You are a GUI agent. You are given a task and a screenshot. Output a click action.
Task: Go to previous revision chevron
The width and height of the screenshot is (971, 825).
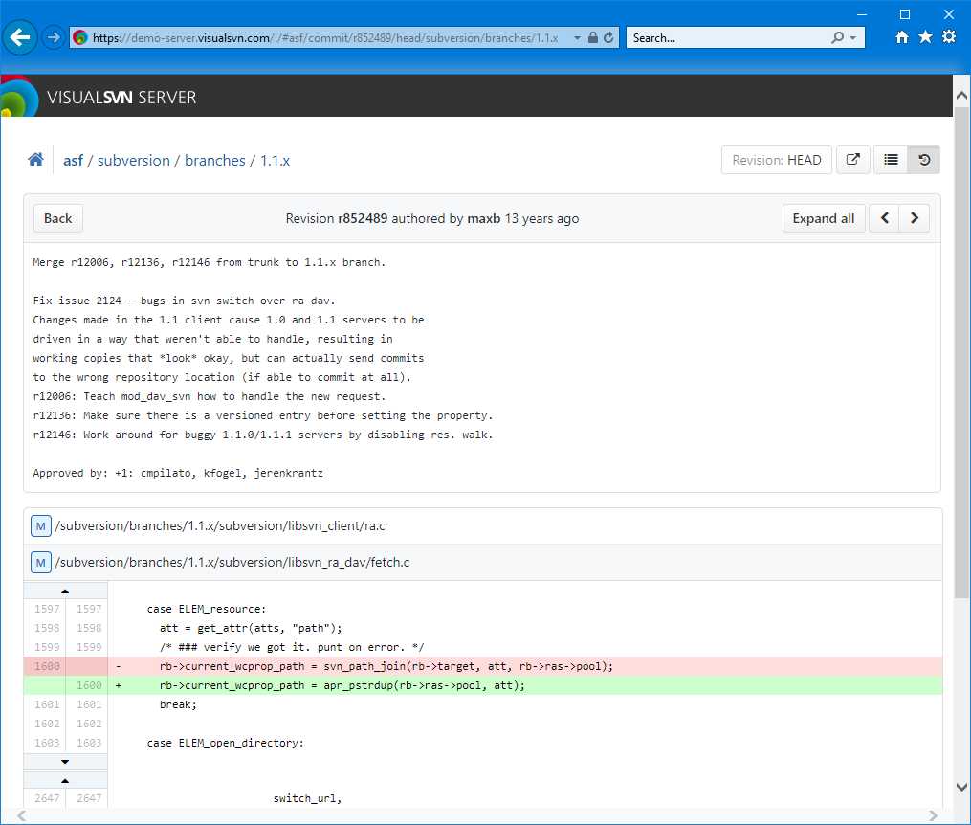(x=884, y=218)
